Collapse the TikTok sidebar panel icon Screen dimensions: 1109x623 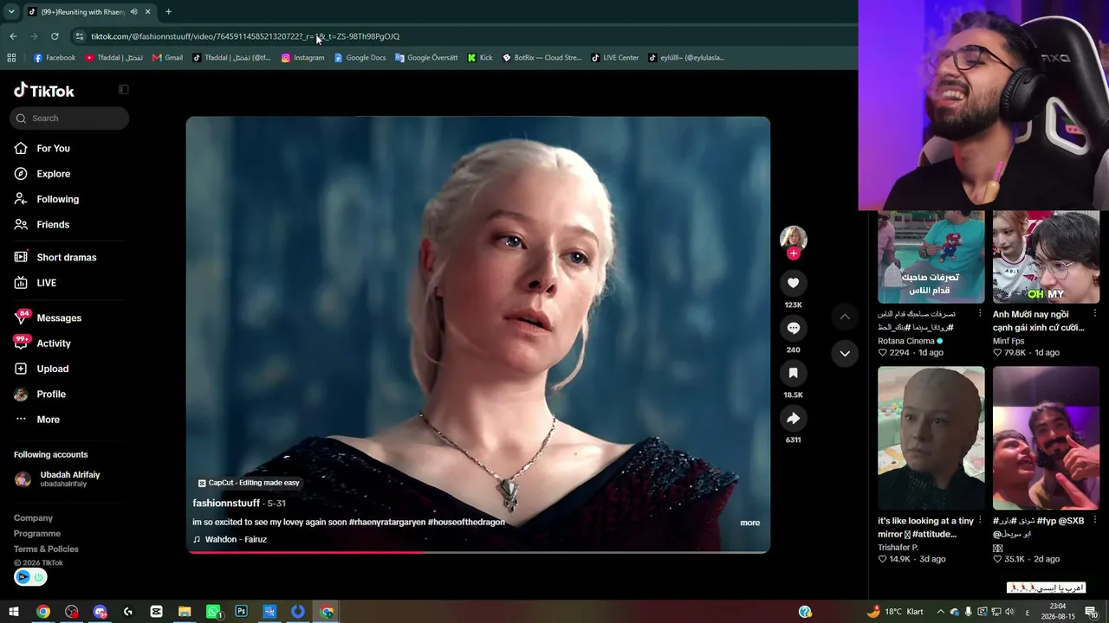tap(123, 89)
